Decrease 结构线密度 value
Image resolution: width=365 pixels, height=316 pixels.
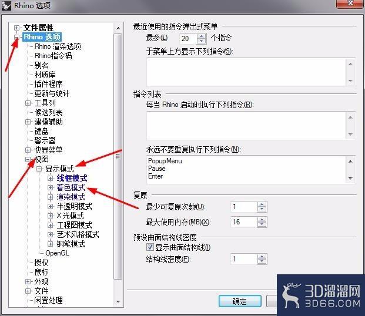(x=262, y=261)
